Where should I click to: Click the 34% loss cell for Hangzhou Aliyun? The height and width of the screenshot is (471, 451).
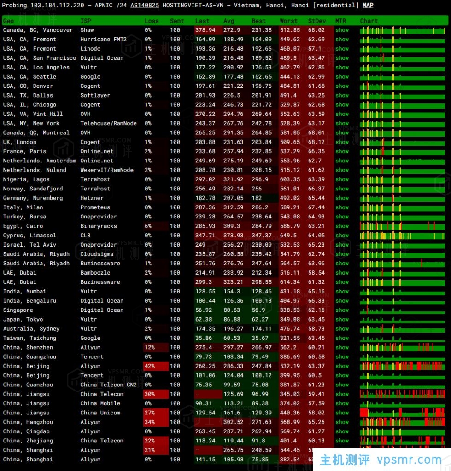tap(156, 422)
